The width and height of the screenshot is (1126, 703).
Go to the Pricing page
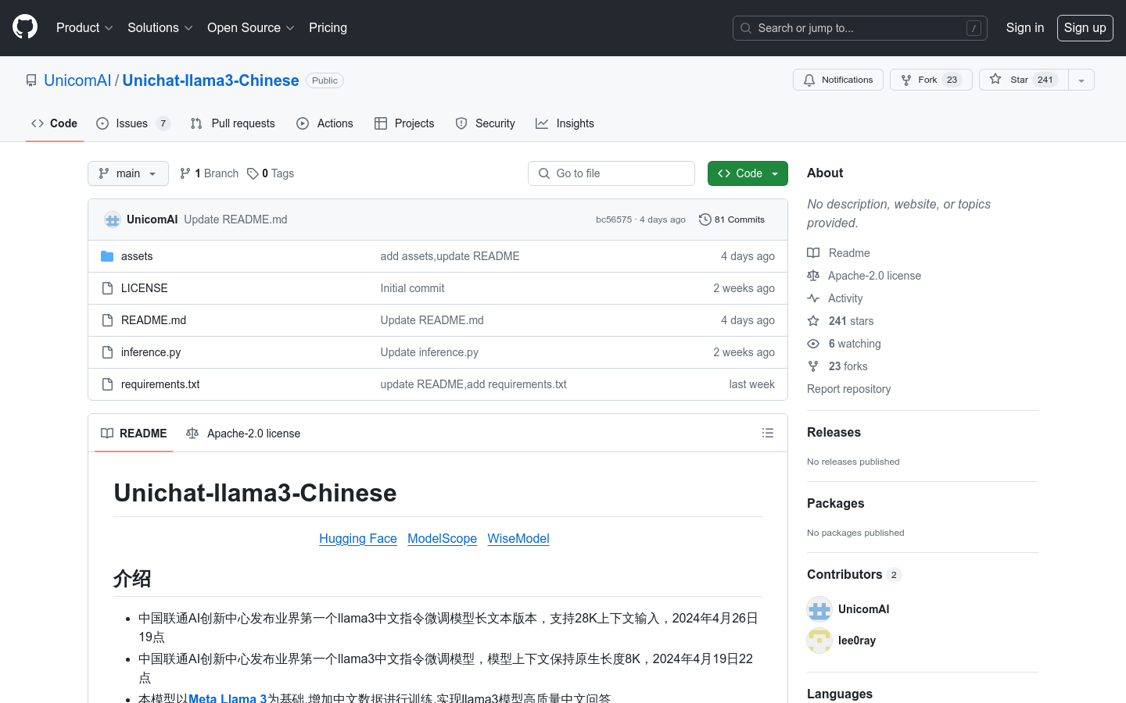pyautogui.click(x=328, y=27)
